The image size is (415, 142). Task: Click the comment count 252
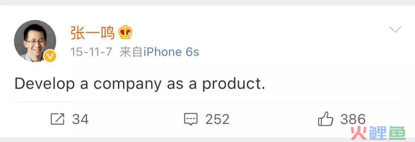pyautogui.click(x=217, y=119)
